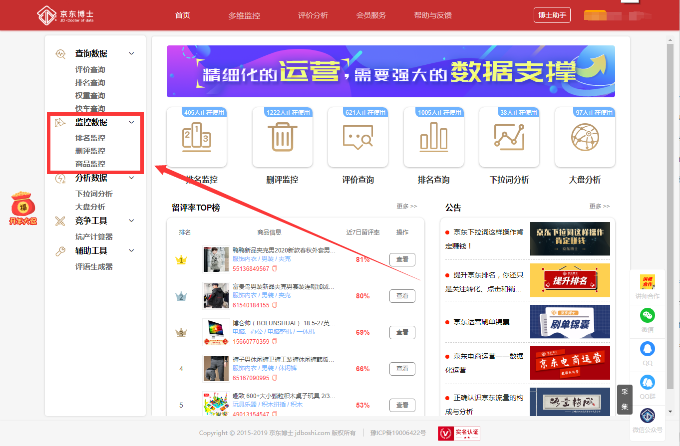Open the 删评监控 trash can icon

283,137
